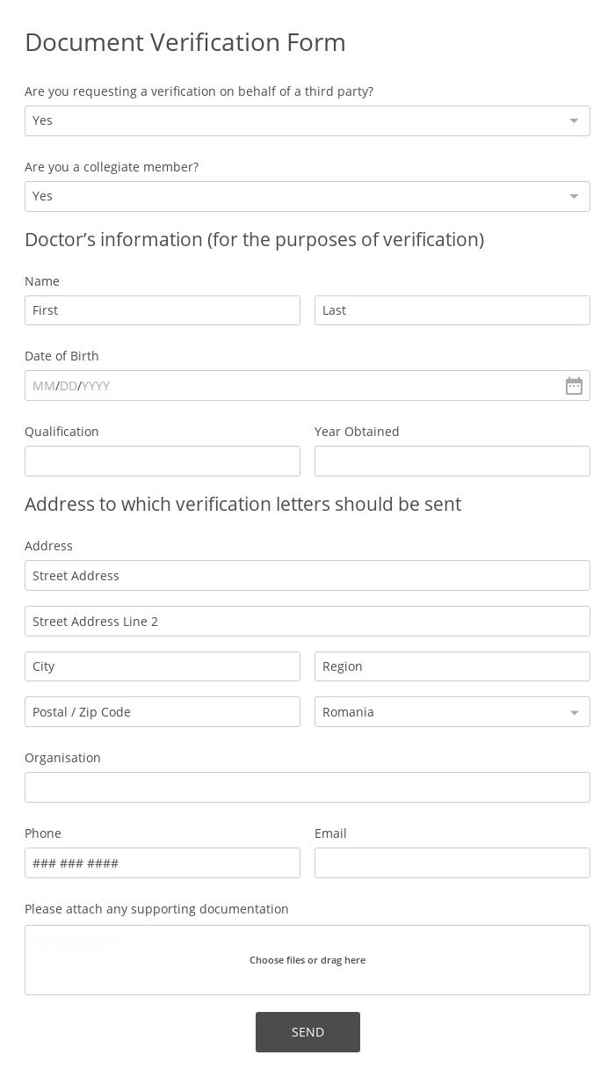The image size is (615, 1077).
Task: Focus the Qualification input field
Action: [163, 461]
